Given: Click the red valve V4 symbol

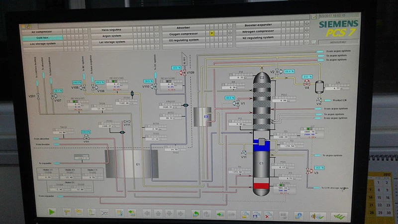Looking at the screenshot, I should pyautogui.click(x=307, y=83).
